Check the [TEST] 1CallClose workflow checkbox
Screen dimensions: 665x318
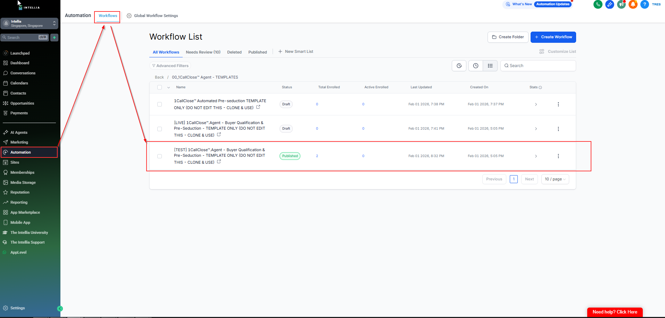(x=159, y=156)
